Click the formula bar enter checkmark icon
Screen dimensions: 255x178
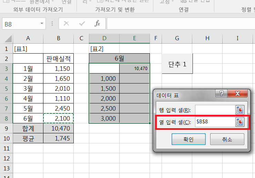pyautogui.click(x=82, y=24)
